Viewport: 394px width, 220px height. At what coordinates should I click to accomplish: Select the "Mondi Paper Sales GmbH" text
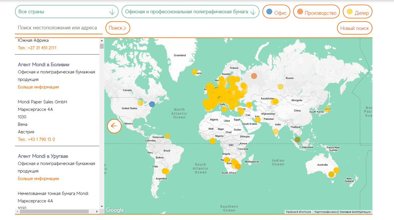click(42, 102)
